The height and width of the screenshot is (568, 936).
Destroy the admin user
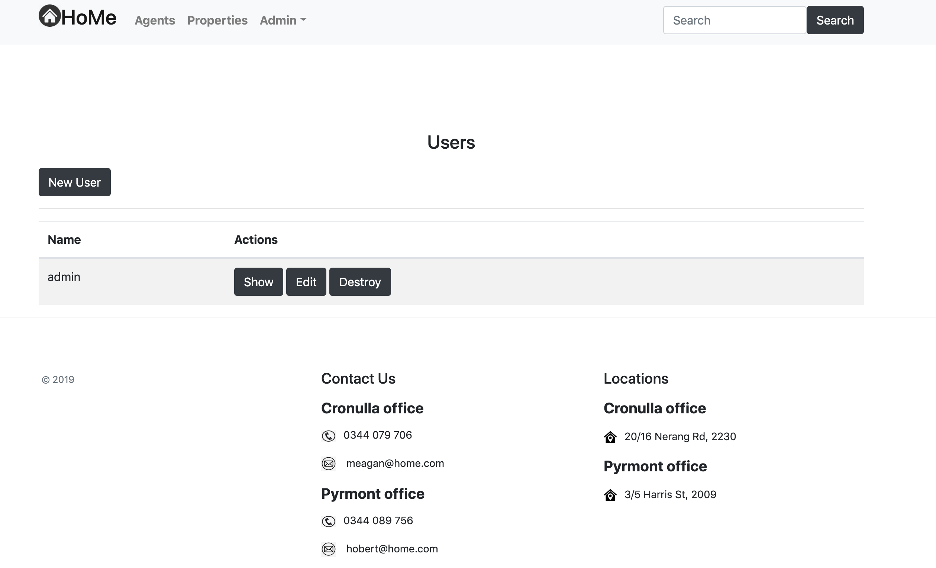360,281
